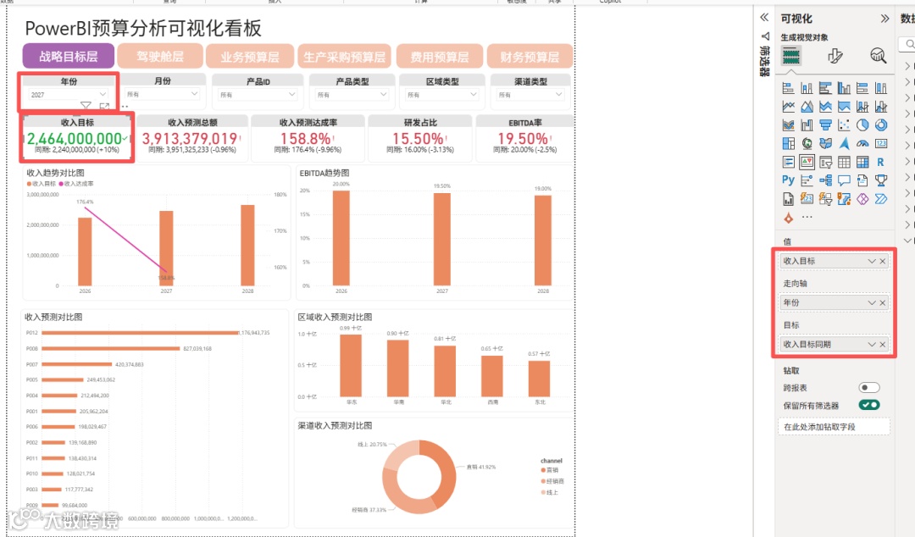The width and height of the screenshot is (915, 537).
Task: Open 收入目标同期 field options chevron
Action: coord(871,345)
